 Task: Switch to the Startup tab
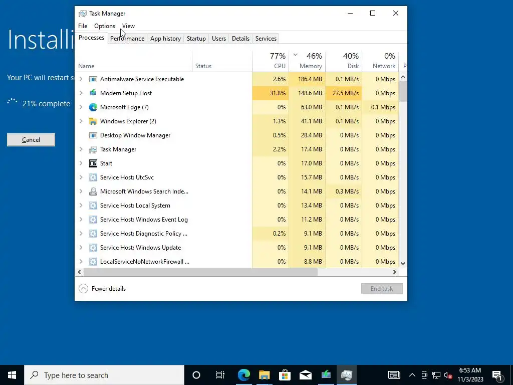pyautogui.click(x=196, y=39)
